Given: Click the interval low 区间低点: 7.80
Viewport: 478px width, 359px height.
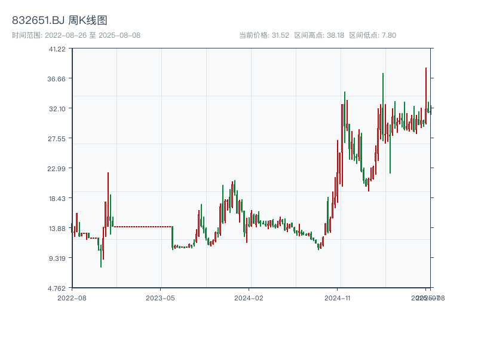Looking at the screenshot, I should point(372,35).
